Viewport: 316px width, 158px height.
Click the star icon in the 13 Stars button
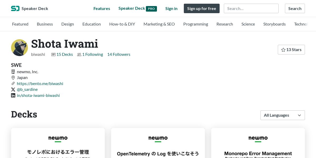click(283, 50)
